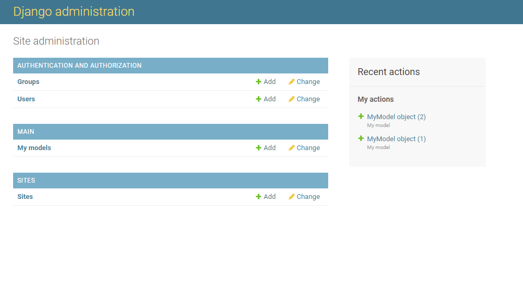523x296 pixels.
Task: Click the Site administration heading
Action: [56, 41]
